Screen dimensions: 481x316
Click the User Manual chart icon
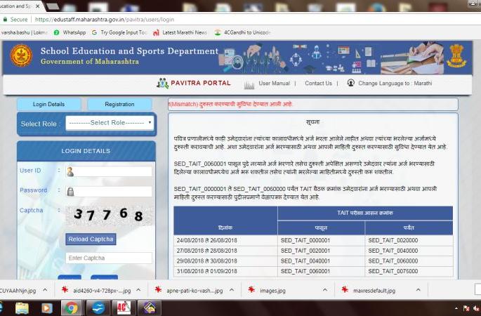pos(249,84)
